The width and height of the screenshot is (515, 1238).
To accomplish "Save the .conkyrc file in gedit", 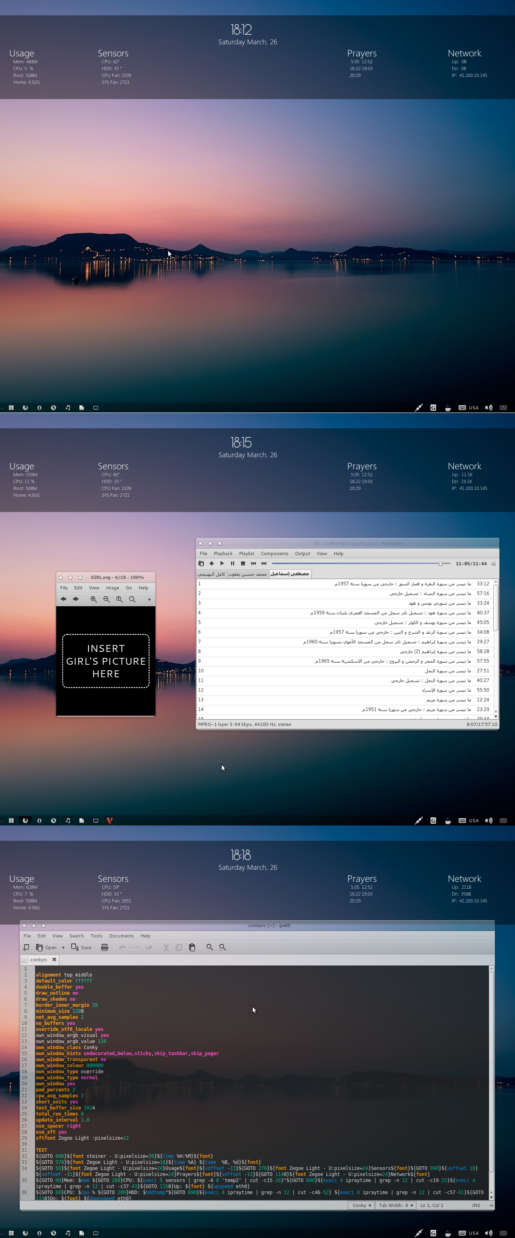I will (81, 947).
